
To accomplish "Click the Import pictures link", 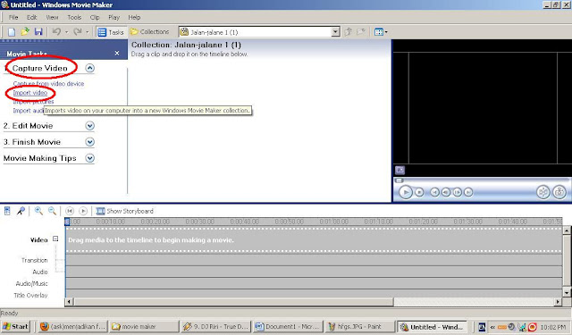I will click(x=33, y=102).
